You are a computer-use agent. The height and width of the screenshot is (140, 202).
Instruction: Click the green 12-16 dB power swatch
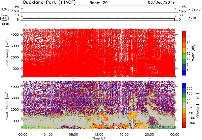click(x=184, y=56)
